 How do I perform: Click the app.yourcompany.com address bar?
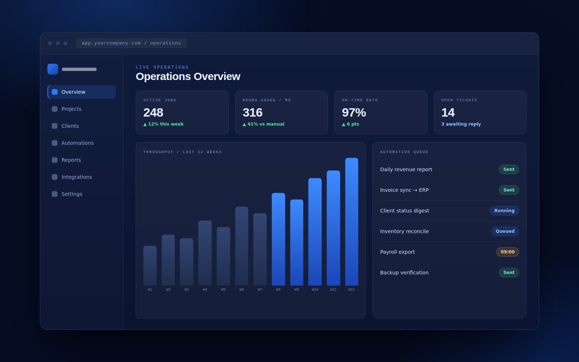[x=131, y=43]
